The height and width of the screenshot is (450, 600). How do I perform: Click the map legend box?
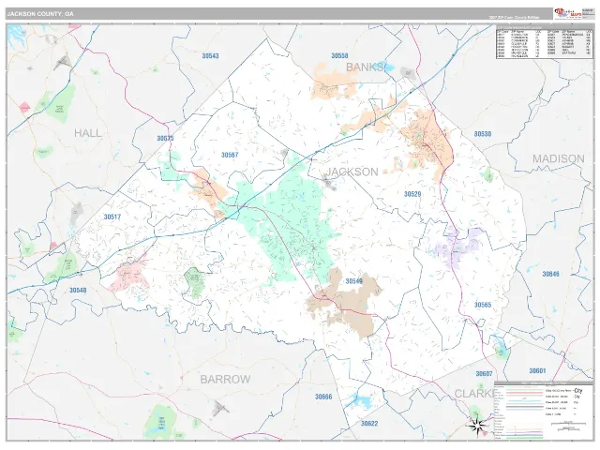[x=544, y=411]
